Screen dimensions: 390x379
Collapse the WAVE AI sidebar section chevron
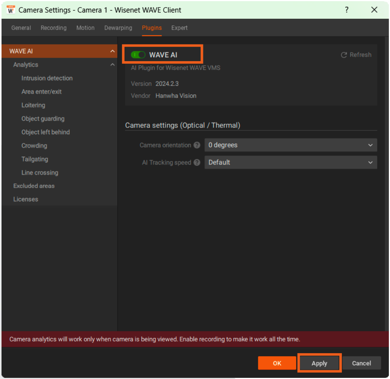click(x=112, y=51)
